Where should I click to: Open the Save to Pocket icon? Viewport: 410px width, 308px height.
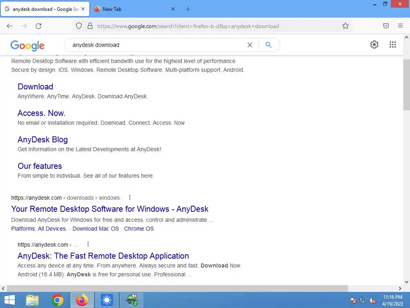click(x=386, y=26)
